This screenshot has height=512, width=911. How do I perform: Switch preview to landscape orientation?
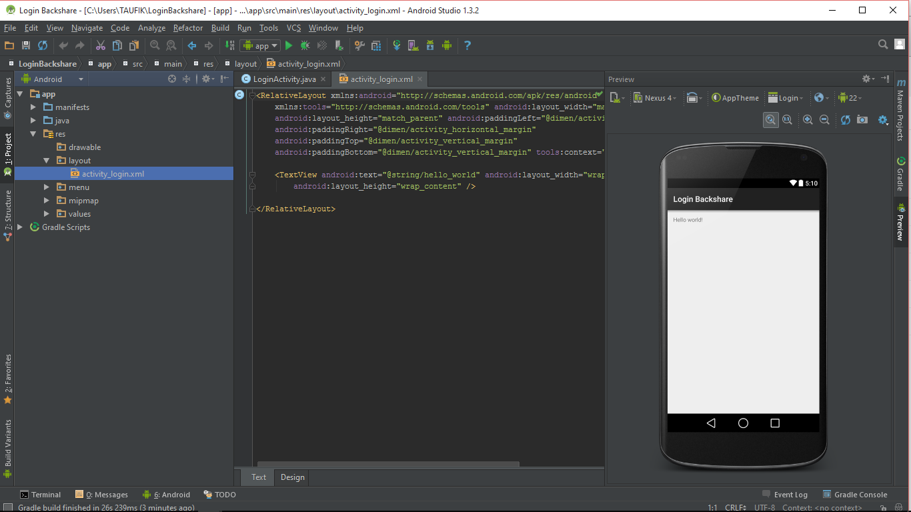(x=694, y=97)
